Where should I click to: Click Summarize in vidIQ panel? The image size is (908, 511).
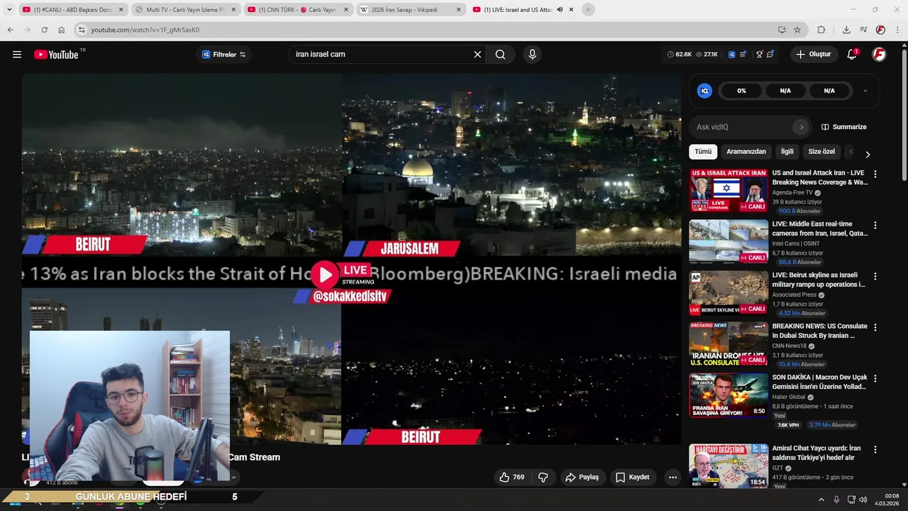click(x=844, y=127)
